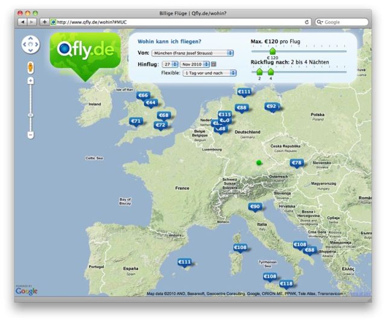
Task: Select the €88 marker south of the €111 marker
Action: [241, 108]
